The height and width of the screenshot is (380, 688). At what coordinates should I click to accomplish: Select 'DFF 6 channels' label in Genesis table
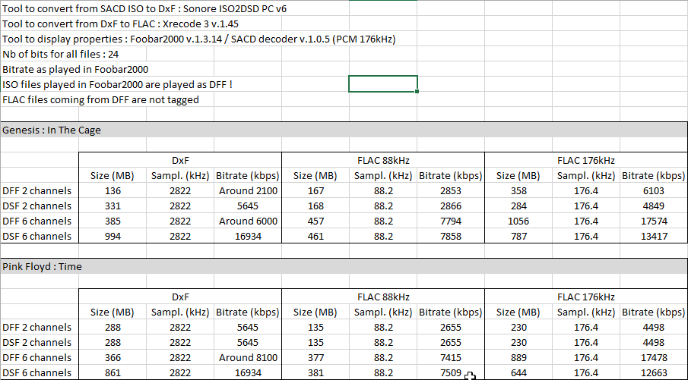click(x=36, y=221)
